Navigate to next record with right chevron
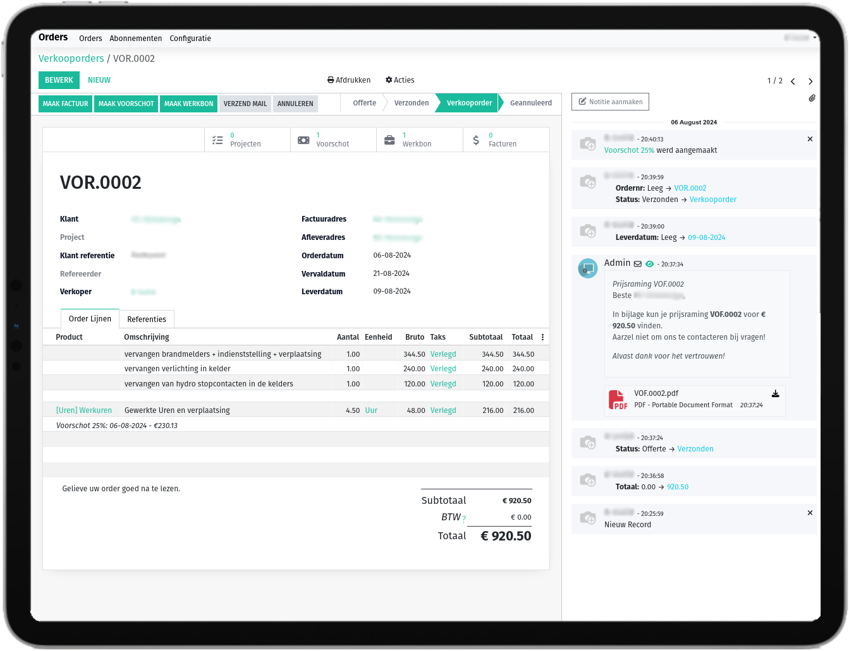The width and height of the screenshot is (849, 651). 810,81
